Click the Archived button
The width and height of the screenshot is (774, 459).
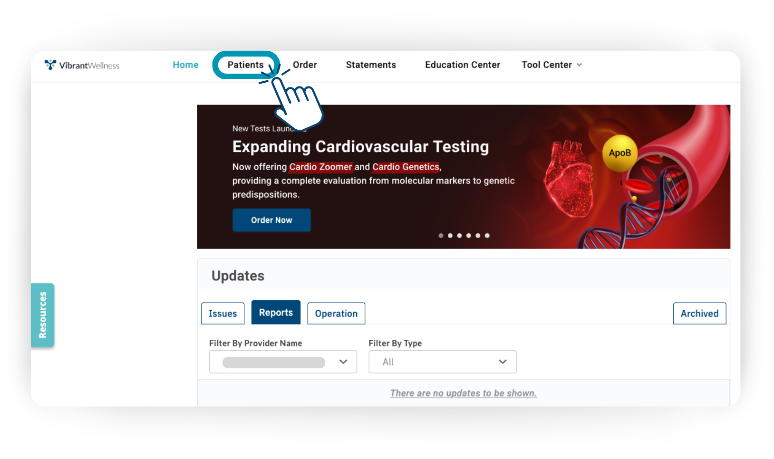point(699,314)
